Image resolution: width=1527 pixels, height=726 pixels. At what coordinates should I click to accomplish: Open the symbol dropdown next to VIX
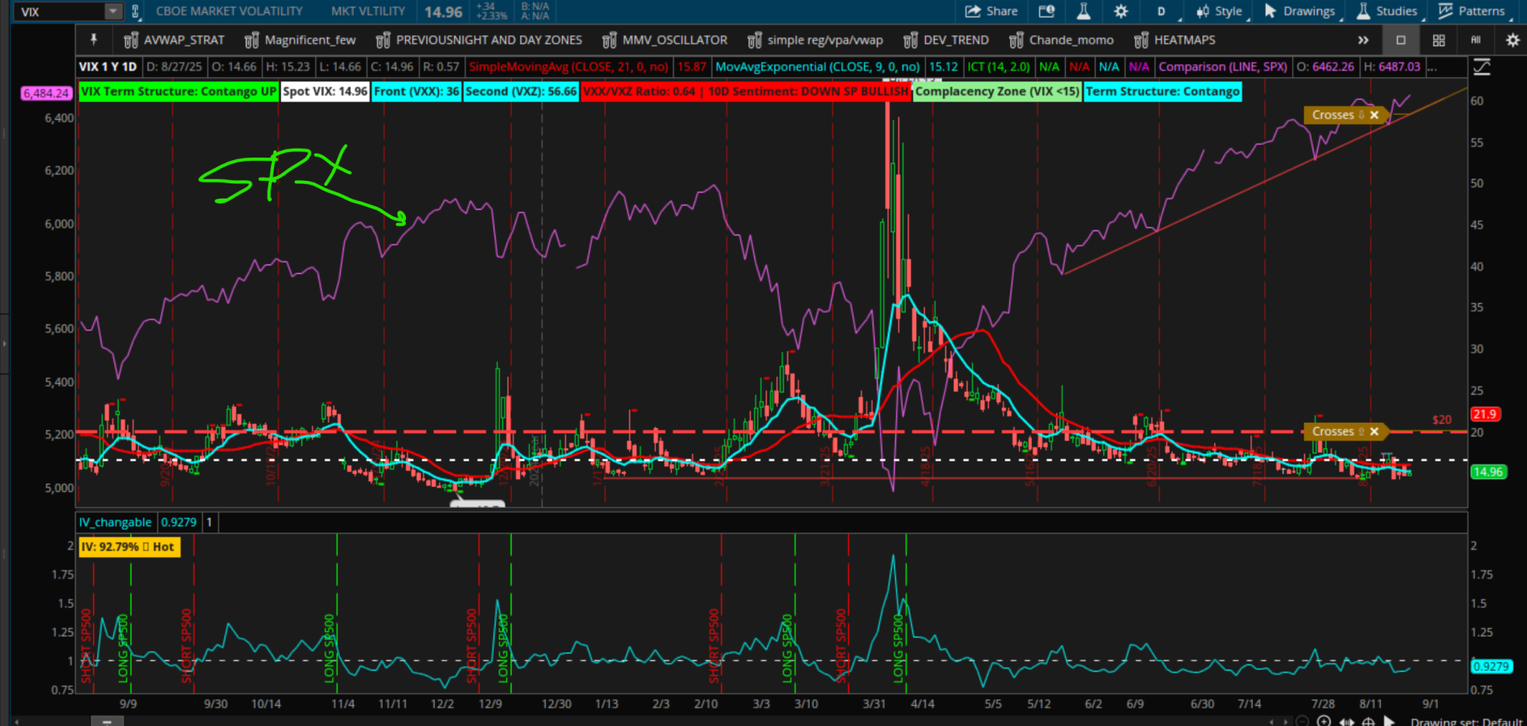tap(113, 11)
